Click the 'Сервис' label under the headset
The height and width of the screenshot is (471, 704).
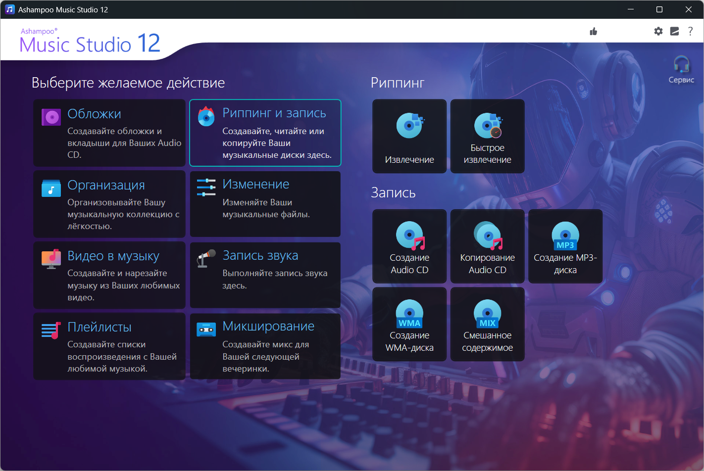point(682,80)
